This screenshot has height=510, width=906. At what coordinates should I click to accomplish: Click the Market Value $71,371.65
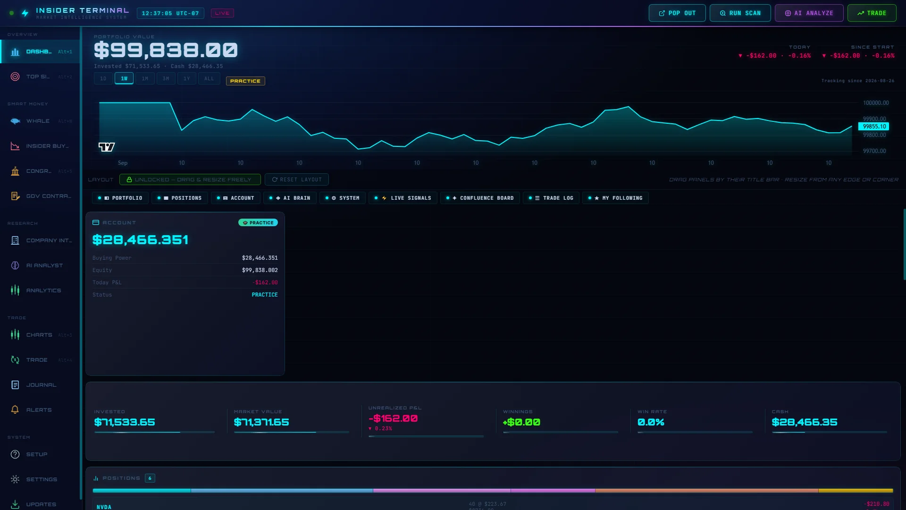[x=261, y=422]
